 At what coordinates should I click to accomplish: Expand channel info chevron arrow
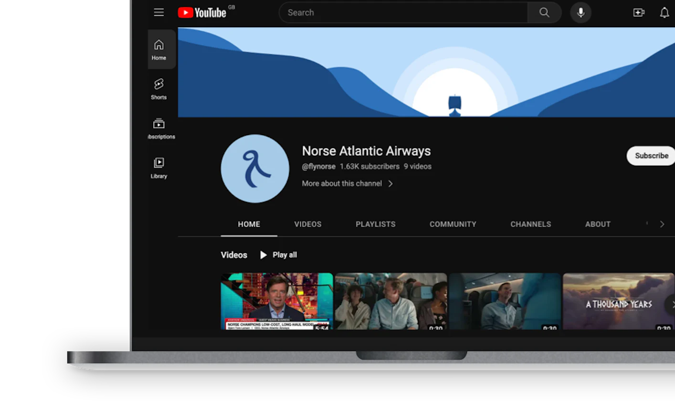coord(390,183)
